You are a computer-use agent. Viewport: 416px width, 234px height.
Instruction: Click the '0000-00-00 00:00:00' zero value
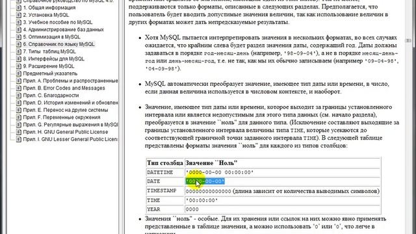(220, 172)
